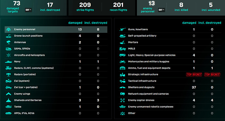Open the DAY dropdown beside enemy personnel
The height and width of the screenshot is (121, 225).
(x=161, y=10)
